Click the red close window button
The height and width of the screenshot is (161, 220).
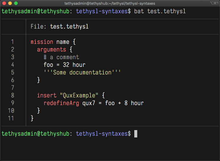pos(4,3)
